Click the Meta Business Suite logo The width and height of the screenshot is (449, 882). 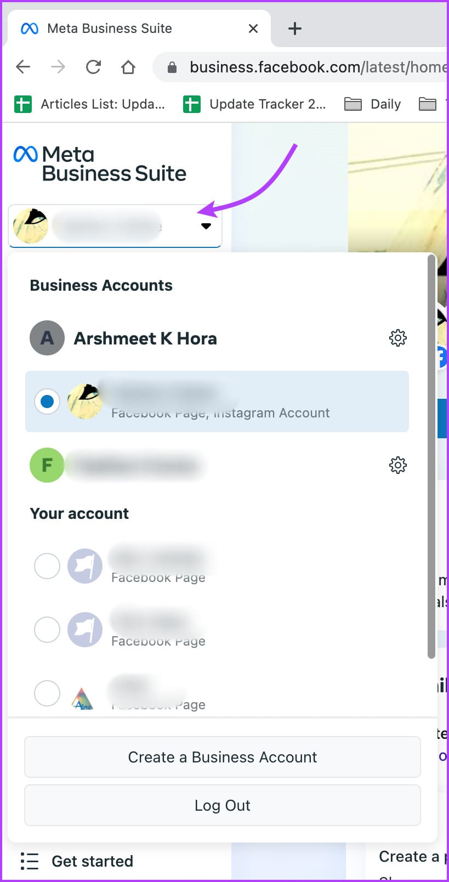coord(100,164)
